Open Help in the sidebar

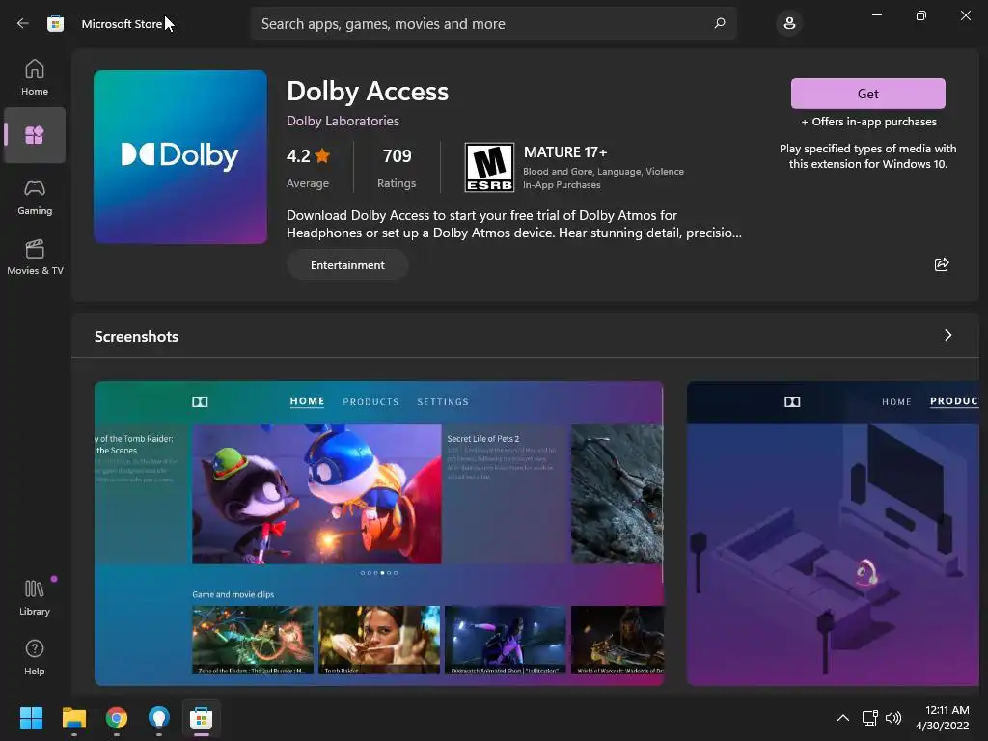coord(35,657)
